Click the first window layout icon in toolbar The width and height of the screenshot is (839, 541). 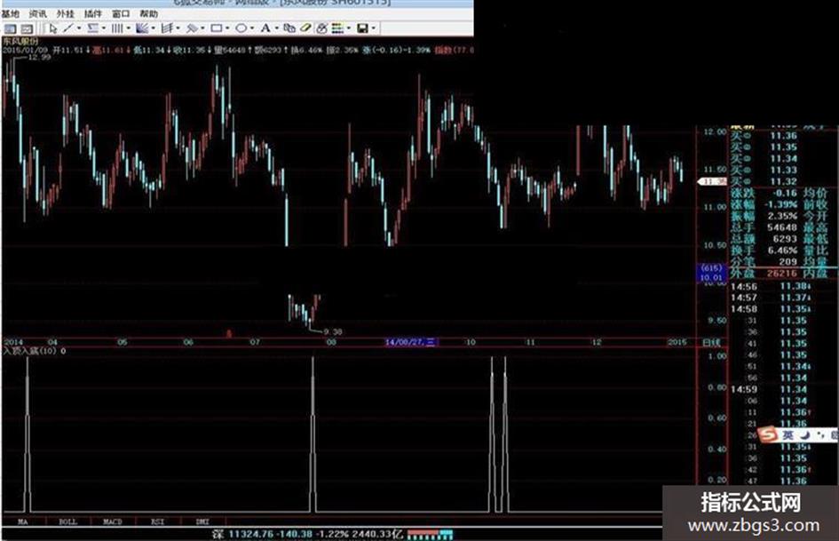click(10, 28)
